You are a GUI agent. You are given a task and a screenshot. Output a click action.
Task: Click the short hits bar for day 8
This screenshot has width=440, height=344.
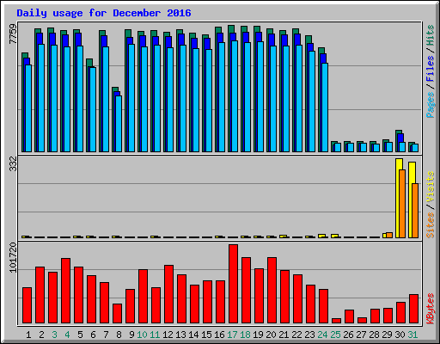coord(113,120)
